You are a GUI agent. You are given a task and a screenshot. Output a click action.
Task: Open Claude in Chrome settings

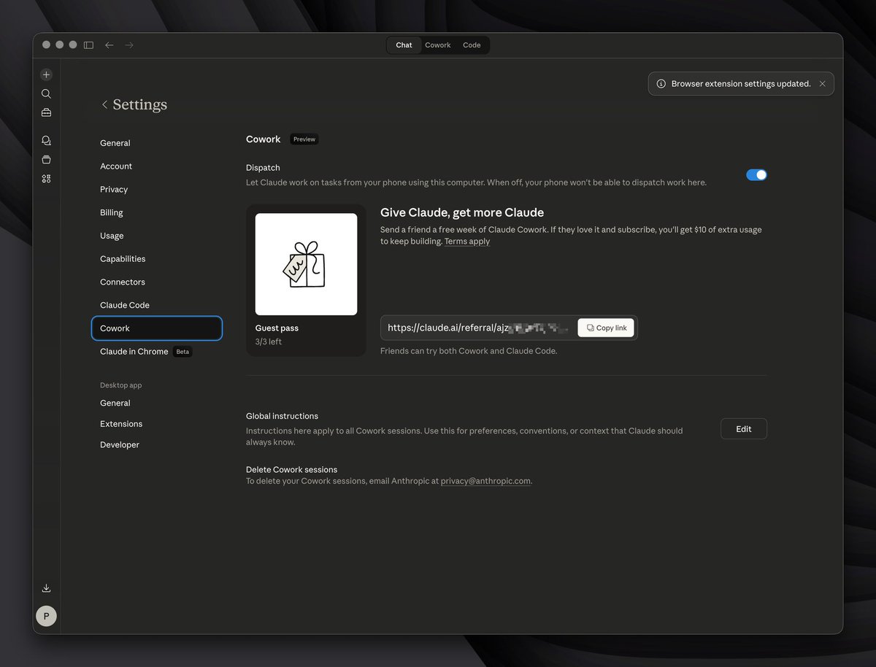pyautogui.click(x=134, y=352)
